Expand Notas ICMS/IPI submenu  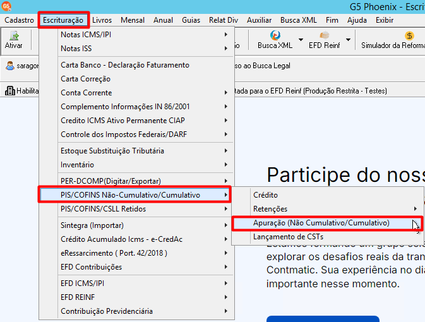coord(136,35)
